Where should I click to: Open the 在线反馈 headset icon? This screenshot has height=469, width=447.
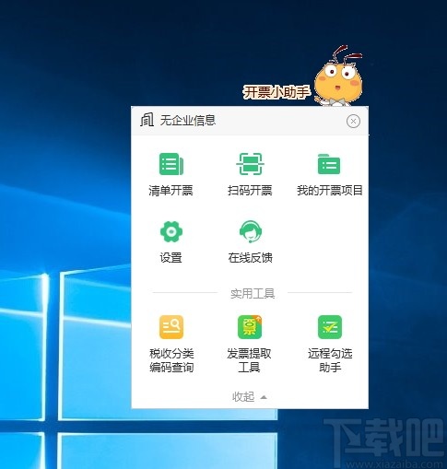pos(250,231)
